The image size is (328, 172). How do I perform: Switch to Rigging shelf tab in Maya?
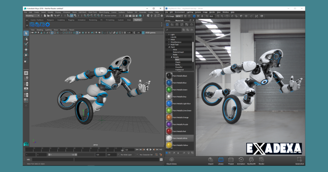[x=71, y=20]
